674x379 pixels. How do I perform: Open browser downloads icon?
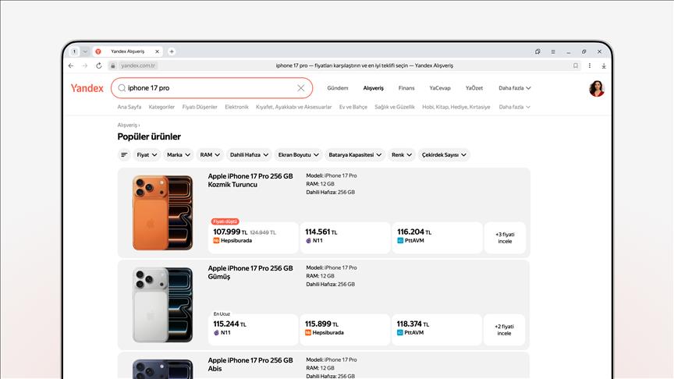603,66
